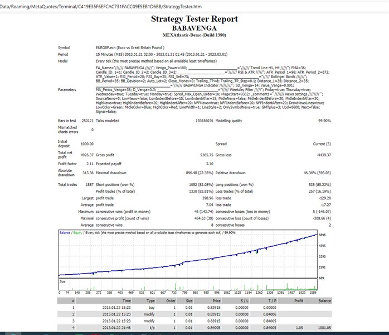Click 'MEXAtlantic-Demo (Build 1380)' subtitle
Viewport: 389px width, 335px height.
194,35
